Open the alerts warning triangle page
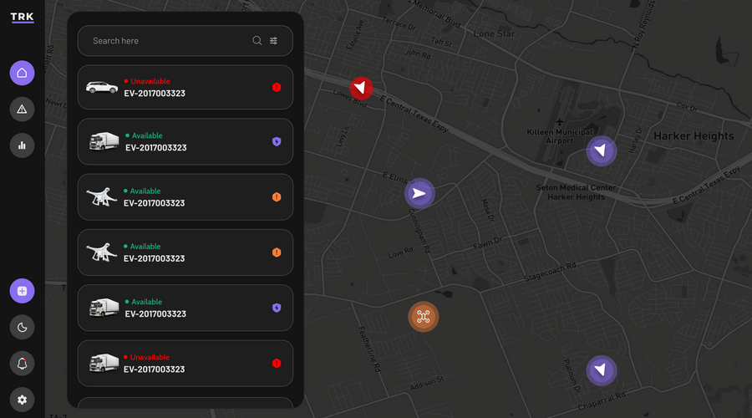 (22, 110)
